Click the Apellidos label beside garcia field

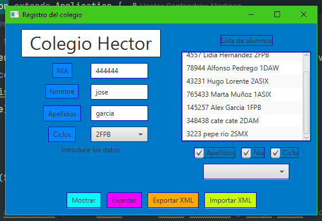click(62, 113)
